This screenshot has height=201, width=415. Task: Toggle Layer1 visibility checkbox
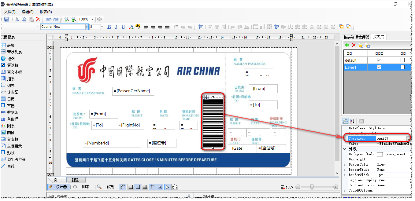pyautogui.click(x=379, y=67)
